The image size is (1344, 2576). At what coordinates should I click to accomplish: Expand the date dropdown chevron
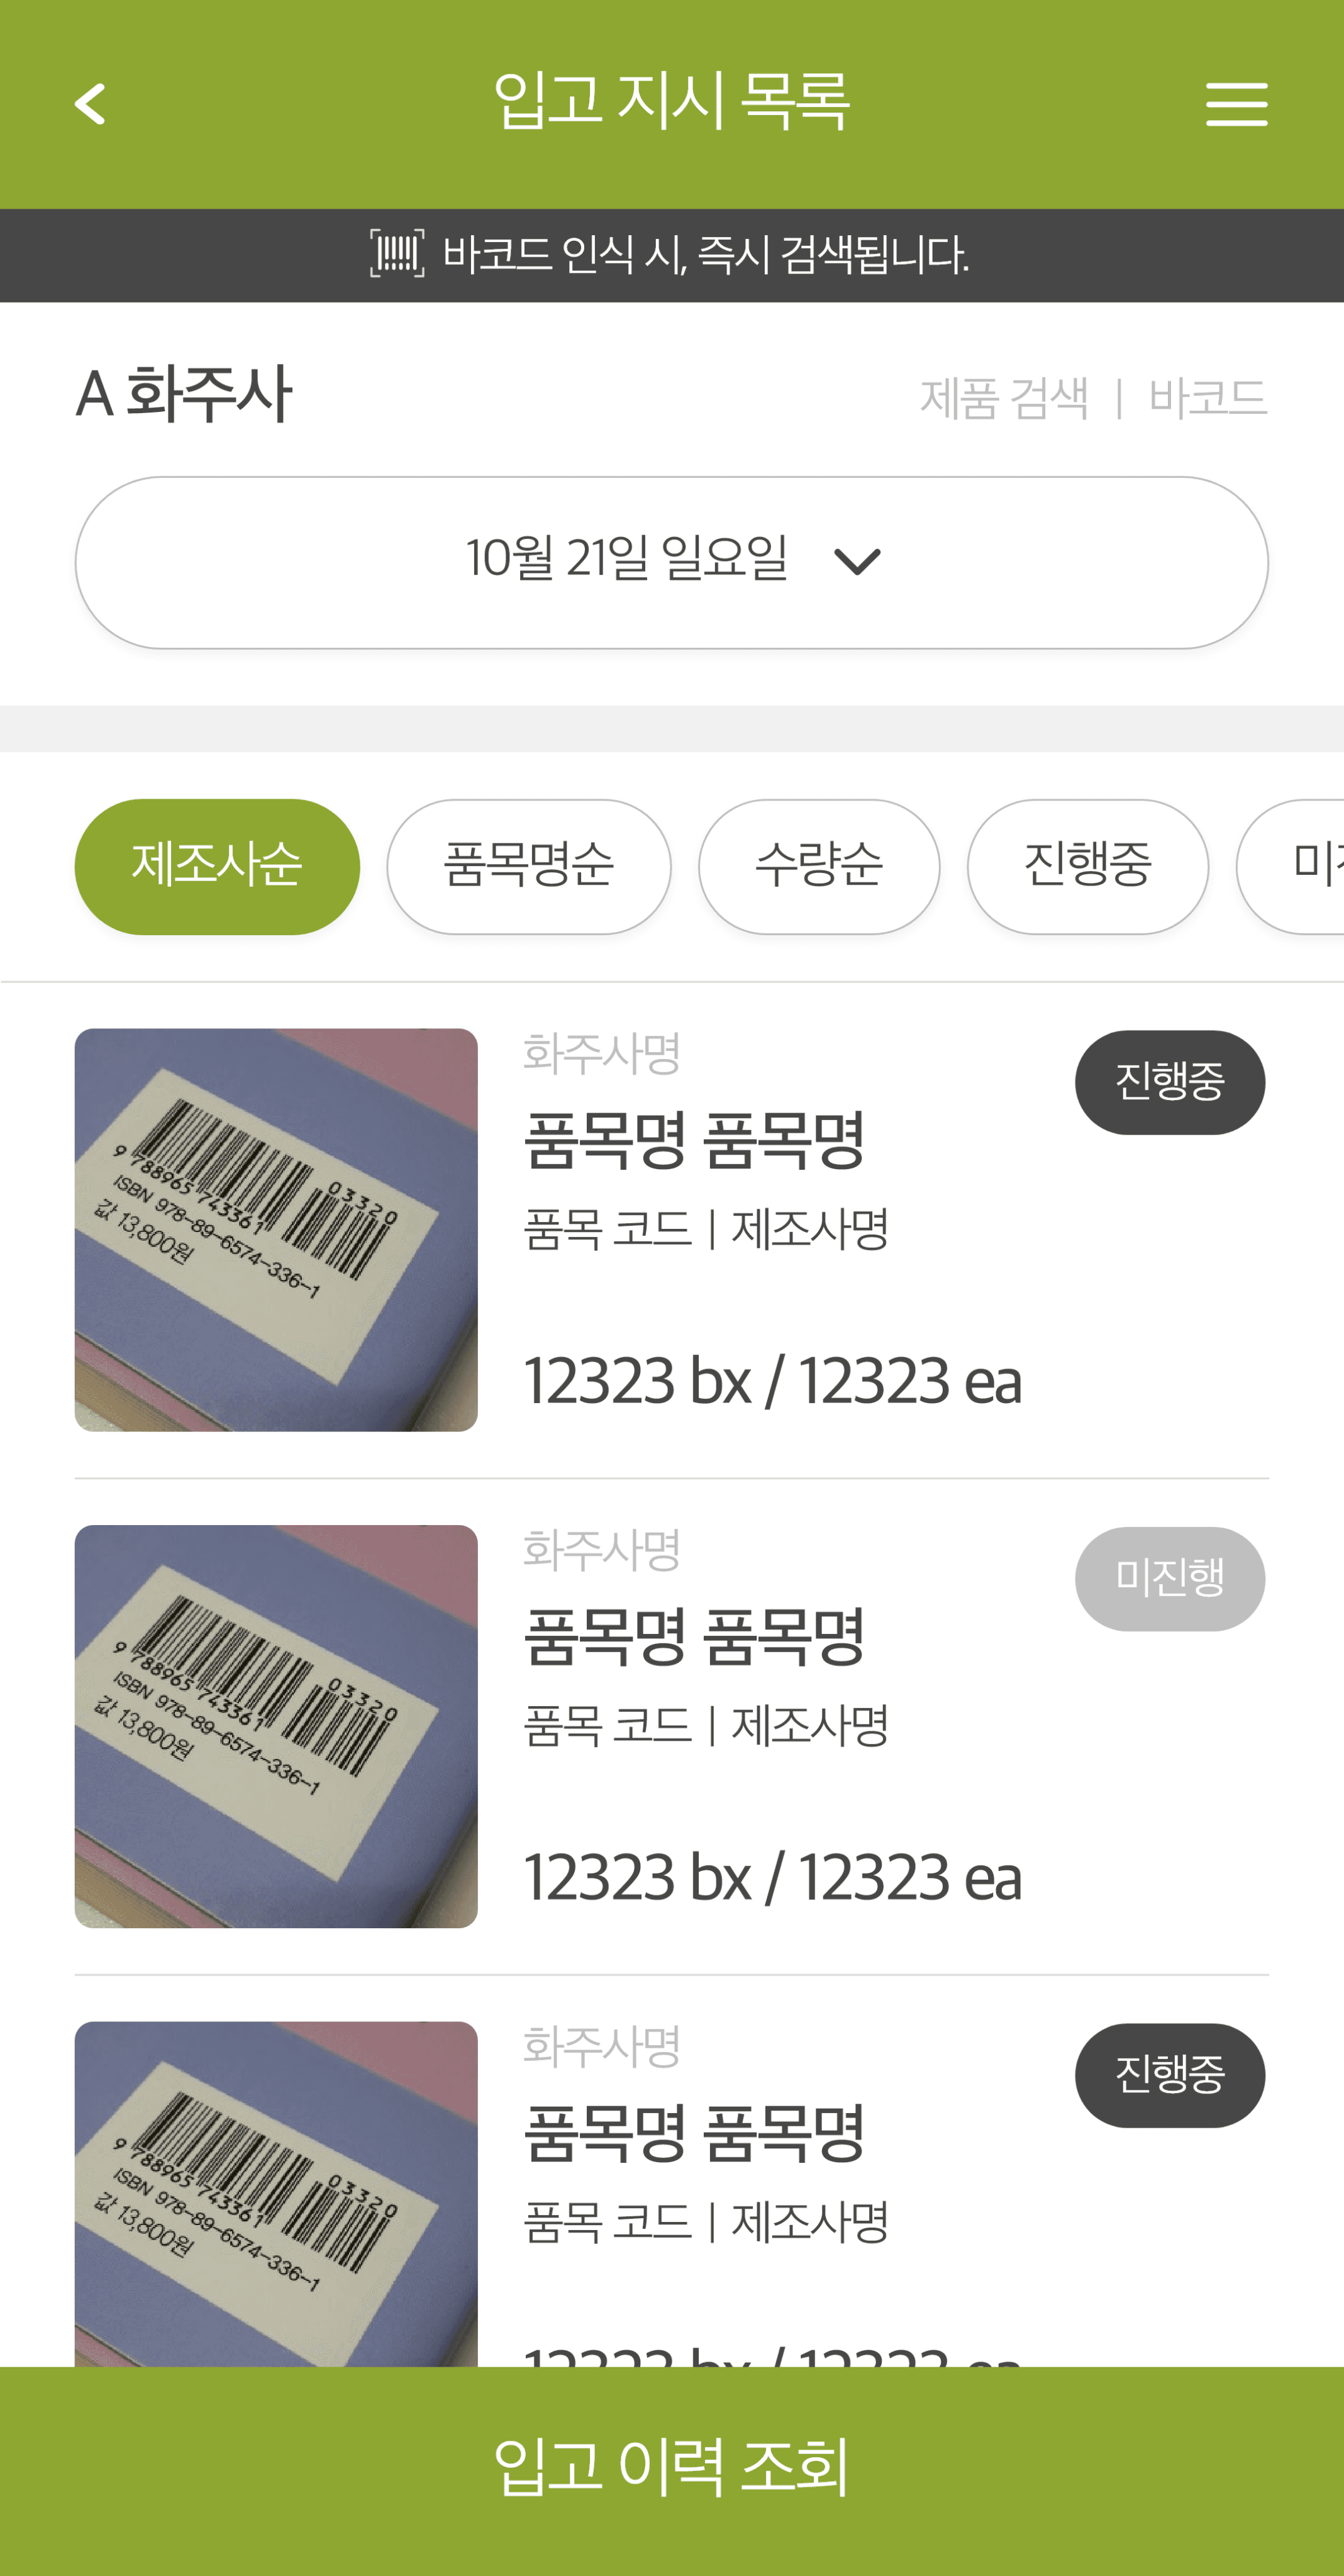click(857, 561)
